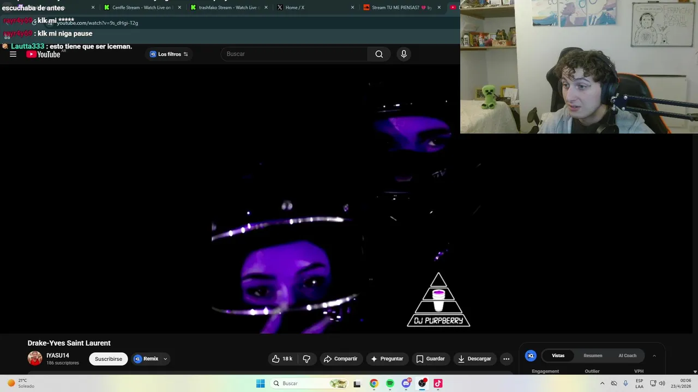Share the video via Compartir
The height and width of the screenshot is (392, 698).
340,359
